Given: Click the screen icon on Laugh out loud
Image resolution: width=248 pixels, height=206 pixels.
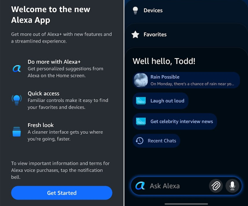Looking at the screenshot, I should tap(141, 101).
